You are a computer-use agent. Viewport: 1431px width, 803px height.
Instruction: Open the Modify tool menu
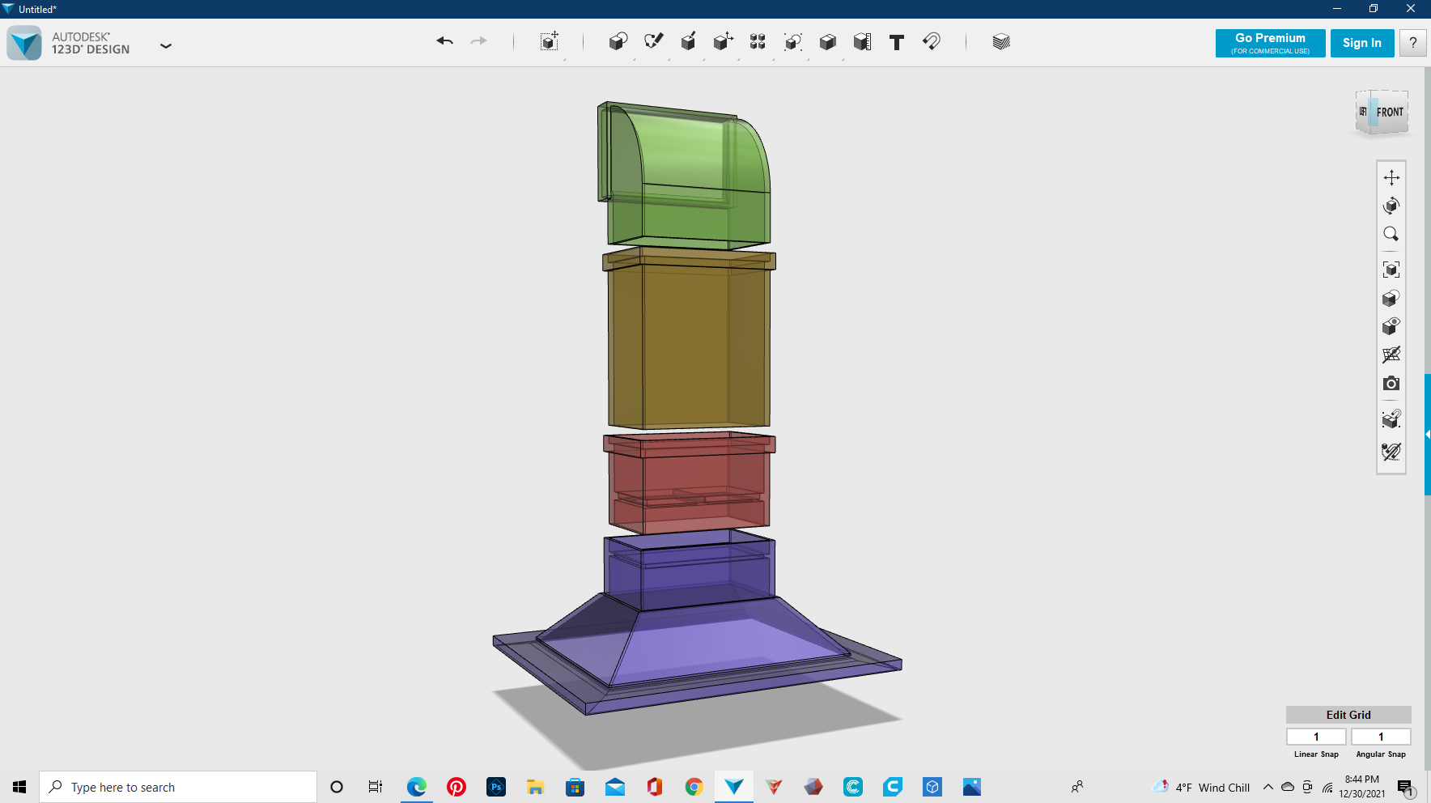point(723,41)
